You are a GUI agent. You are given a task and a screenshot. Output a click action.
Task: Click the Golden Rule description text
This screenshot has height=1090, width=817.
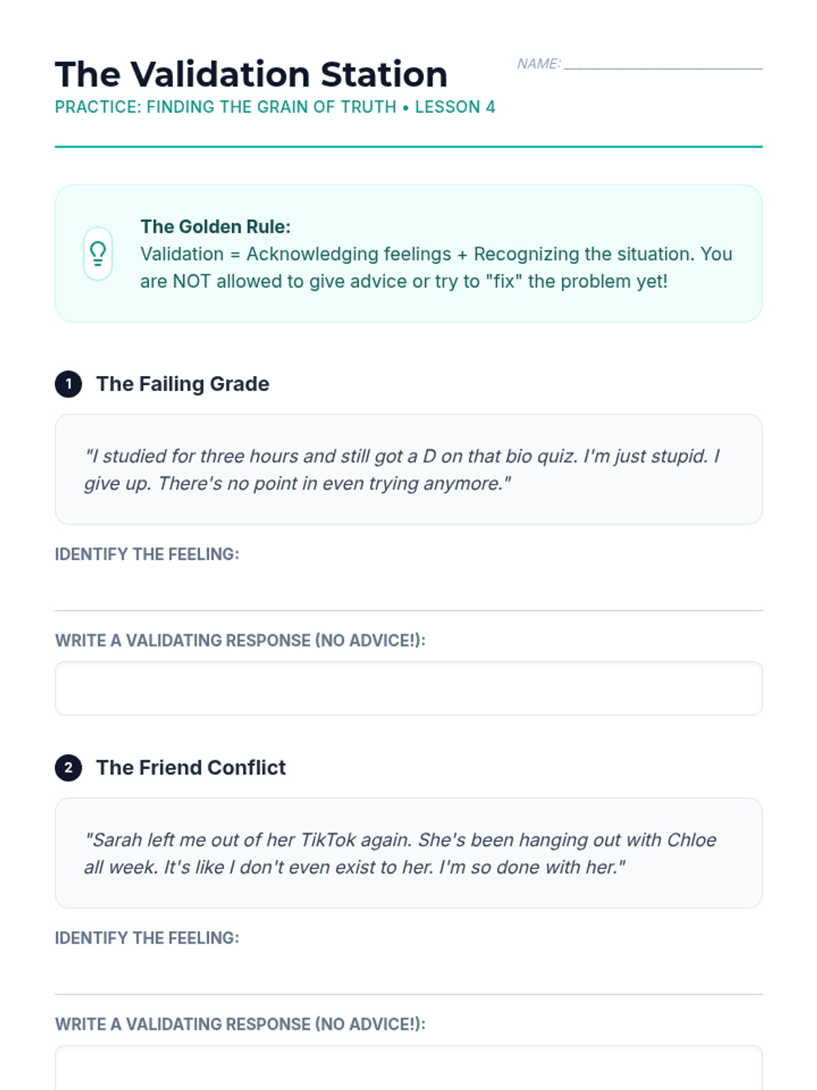[x=436, y=268]
